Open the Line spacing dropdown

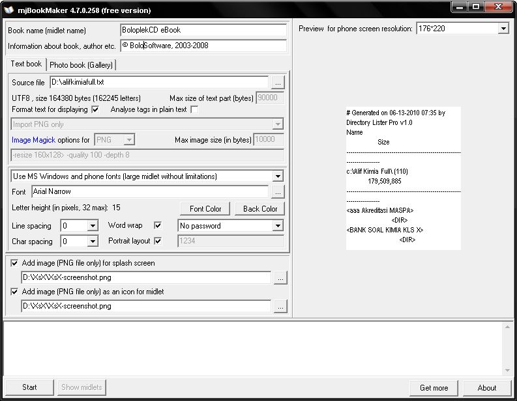(93, 226)
